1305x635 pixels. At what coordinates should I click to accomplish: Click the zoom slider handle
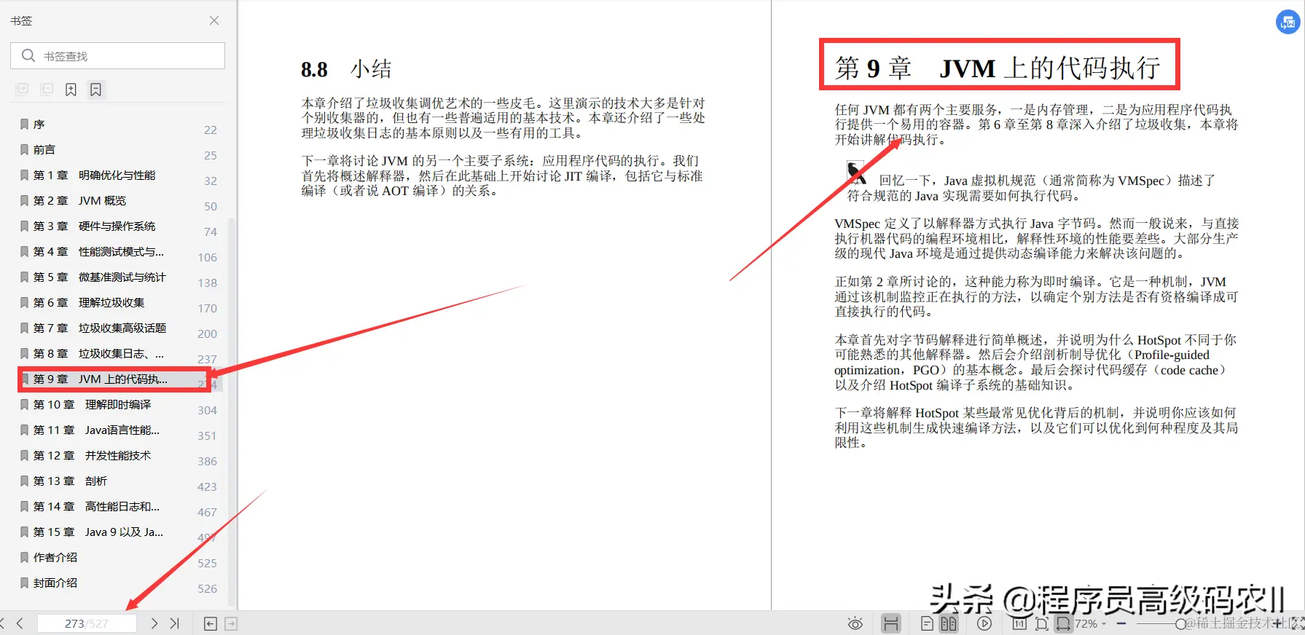click(x=1181, y=623)
